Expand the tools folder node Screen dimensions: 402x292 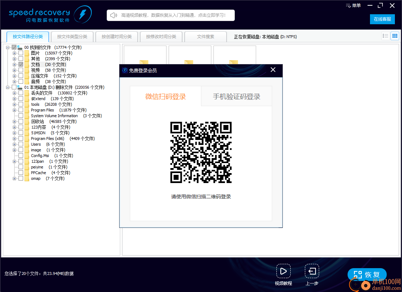14,104
